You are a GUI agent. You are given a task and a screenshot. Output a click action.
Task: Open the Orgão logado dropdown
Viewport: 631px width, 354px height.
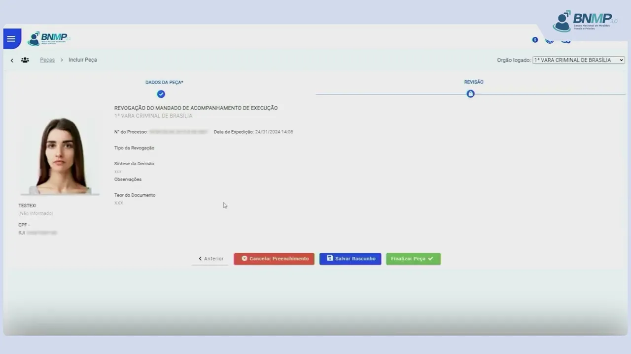coord(579,60)
